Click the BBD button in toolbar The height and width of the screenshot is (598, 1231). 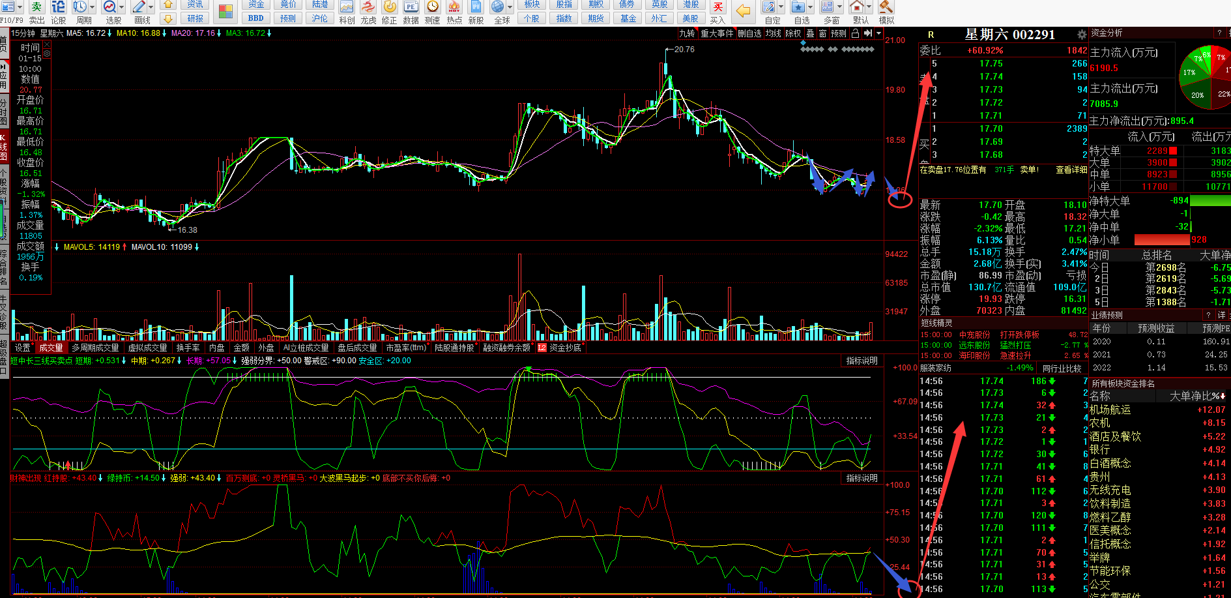point(256,18)
